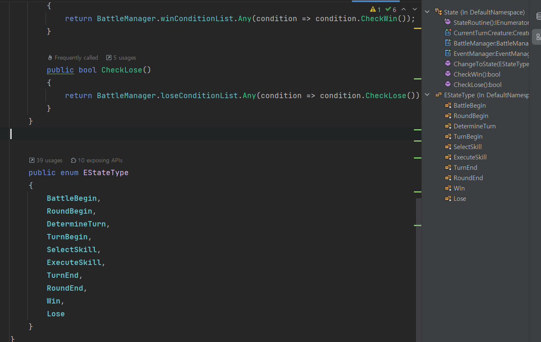Jump to previous highlighted problem arrow
The width and height of the screenshot is (541, 342).
(x=404, y=9)
